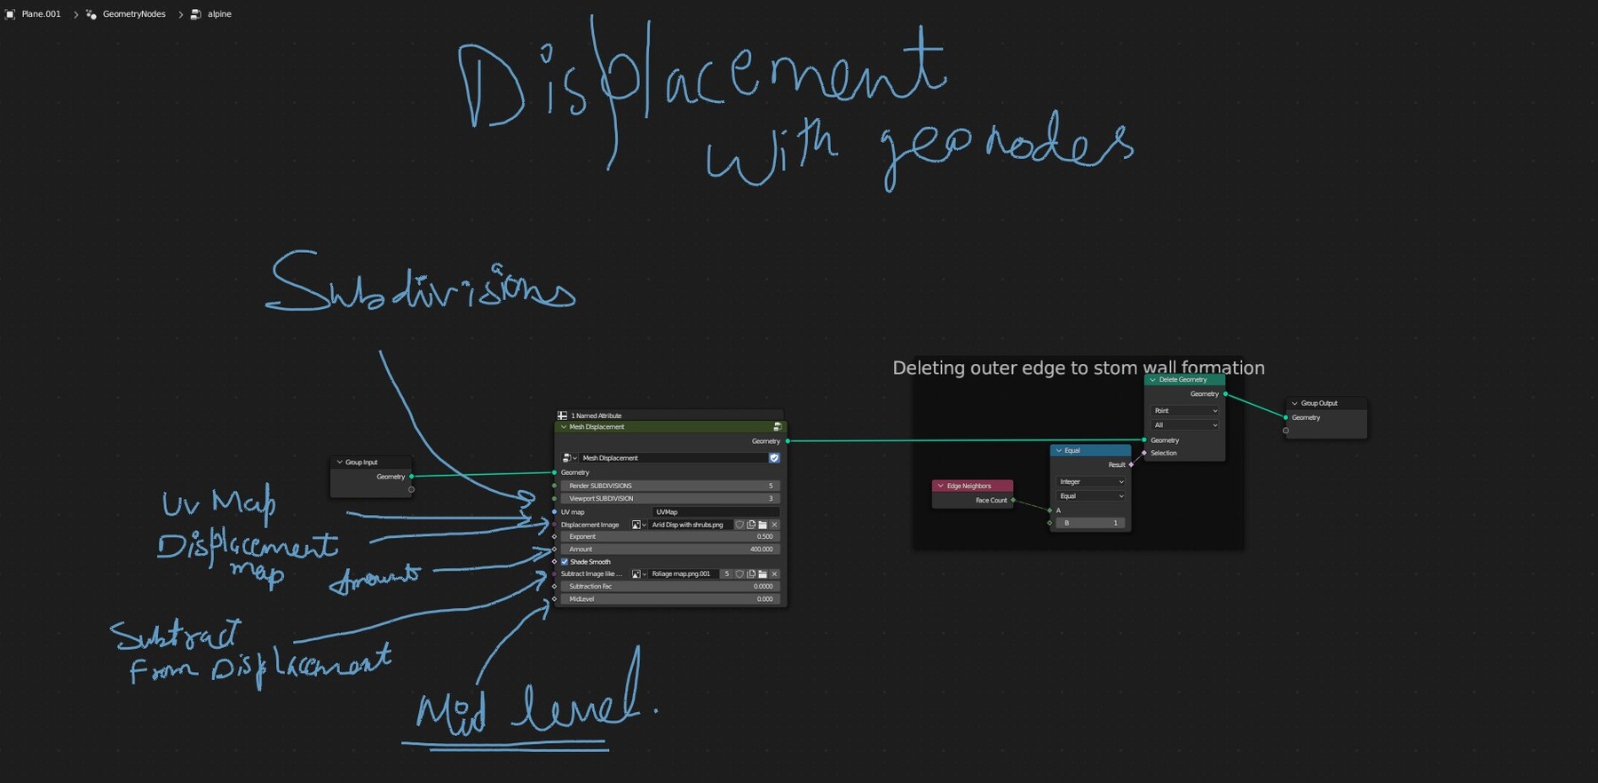Collapse the Equal compare node
This screenshot has width=1598, height=783.
click(1058, 451)
